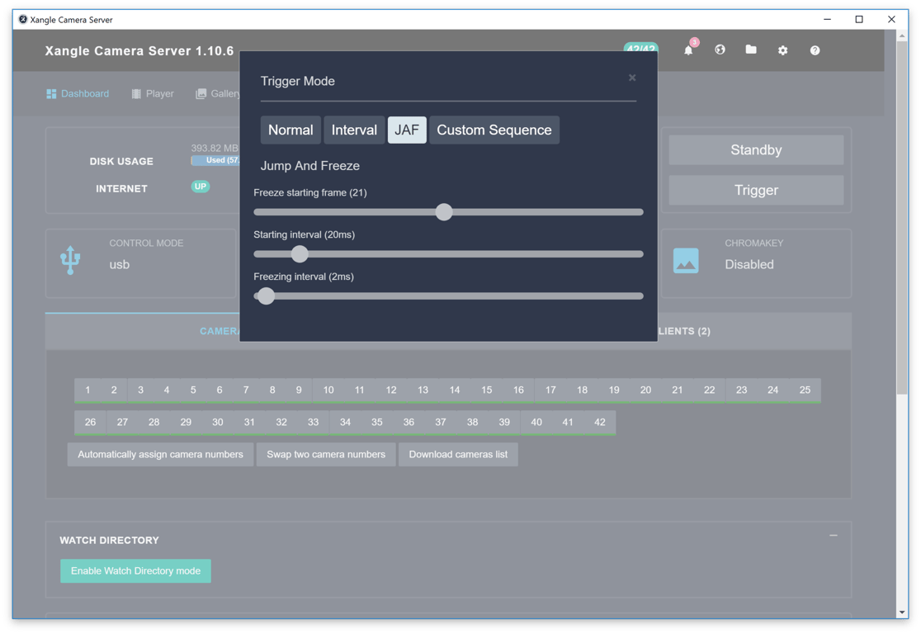Click the Chromakey image icon

pyautogui.click(x=686, y=262)
